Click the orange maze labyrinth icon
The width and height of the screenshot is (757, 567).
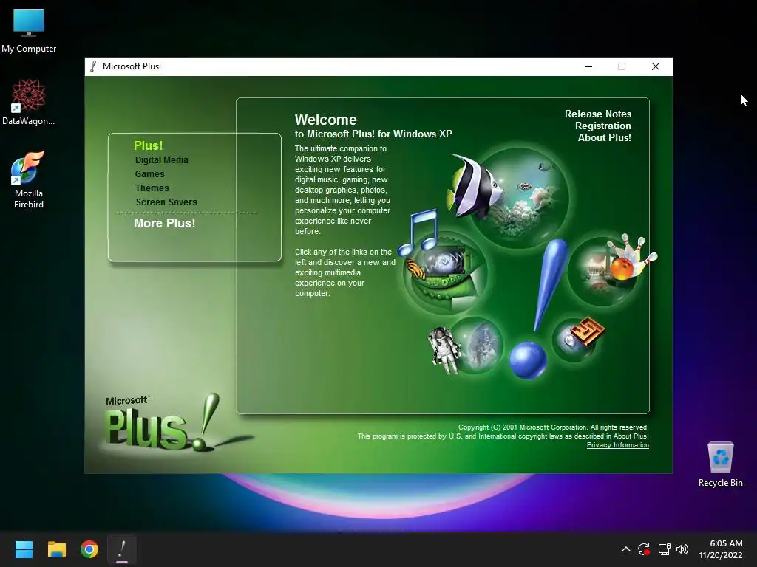(x=588, y=331)
